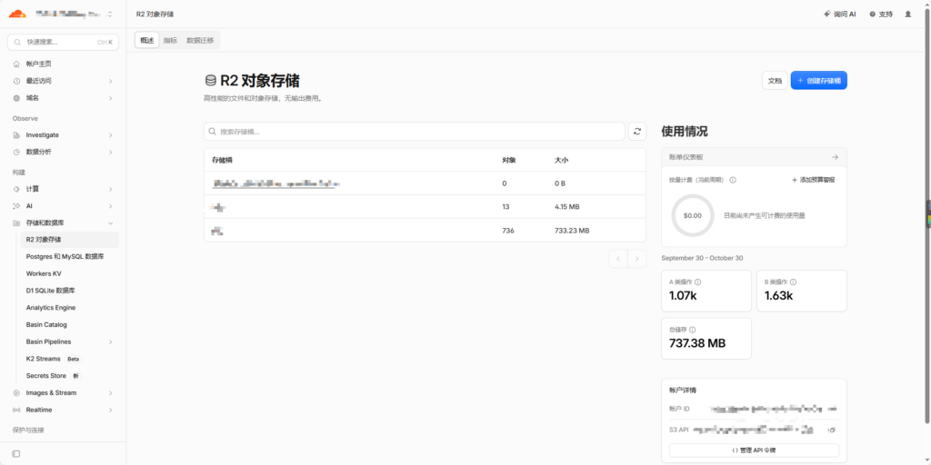Click the AI sparkle sidebar icon
The image size is (931, 465).
16,206
